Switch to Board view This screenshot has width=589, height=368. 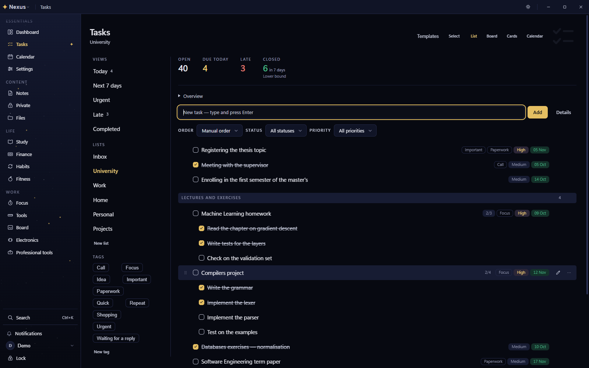(492, 36)
